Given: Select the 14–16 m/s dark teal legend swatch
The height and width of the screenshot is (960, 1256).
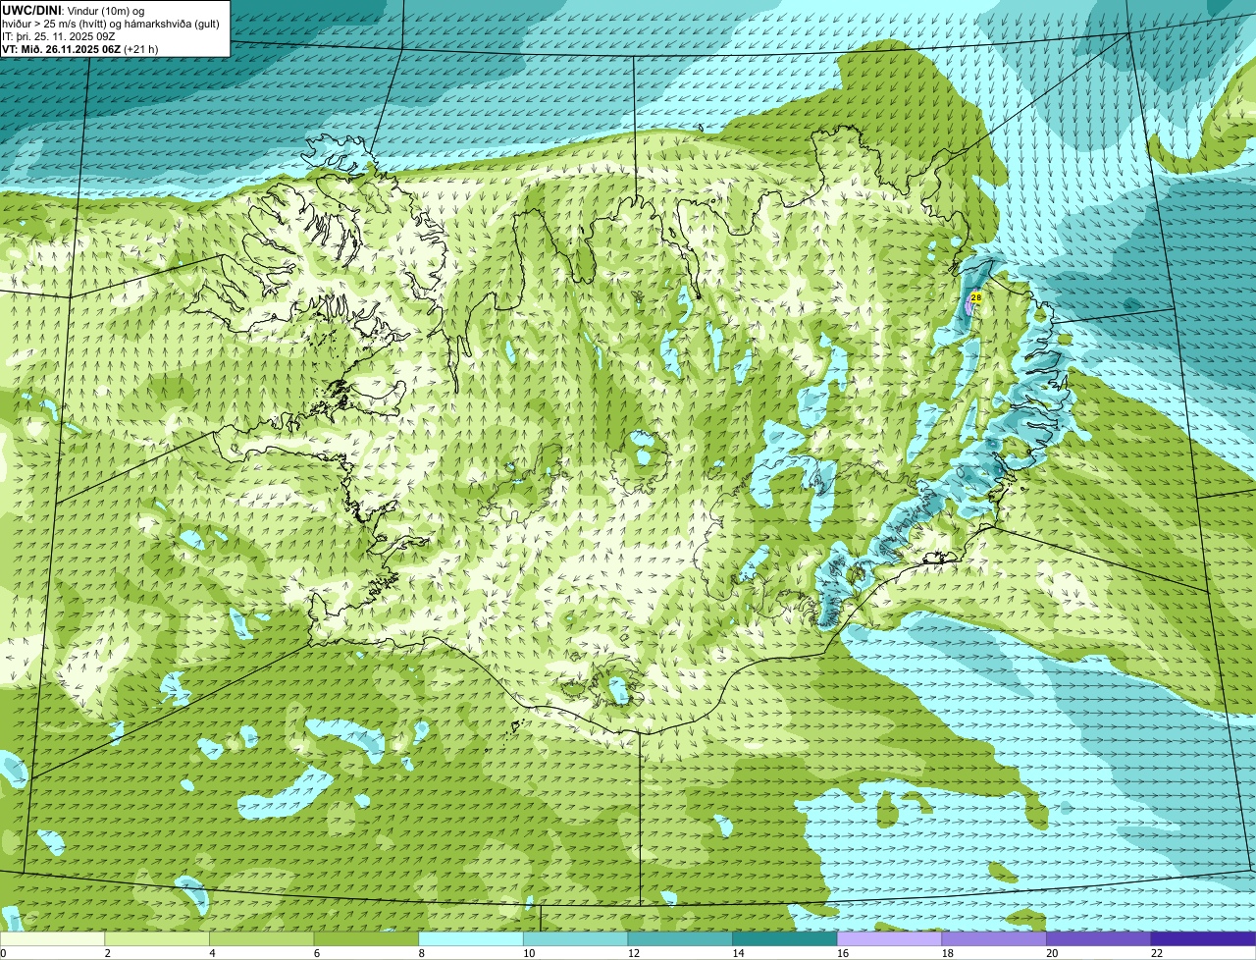Looking at the screenshot, I should coord(784,938).
